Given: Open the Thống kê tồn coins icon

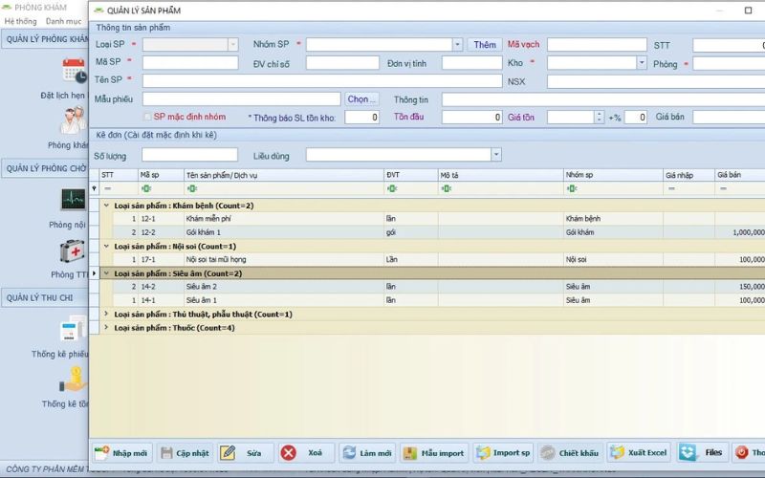Looking at the screenshot, I should coord(75,380).
